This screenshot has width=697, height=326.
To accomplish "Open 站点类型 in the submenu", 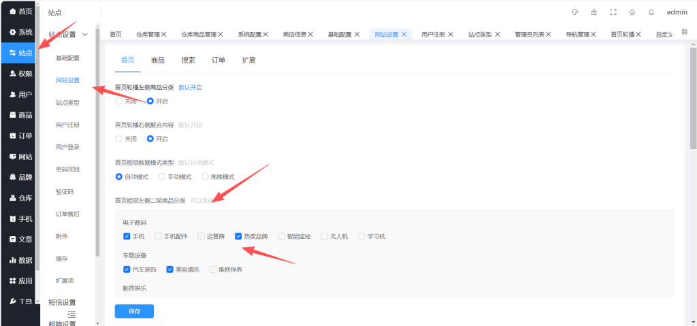I will point(67,103).
